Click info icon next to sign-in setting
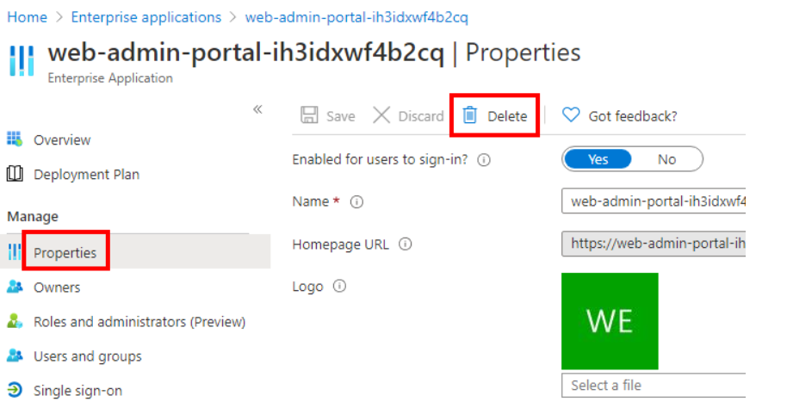The image size is (787, 408). tap(484, 160)
